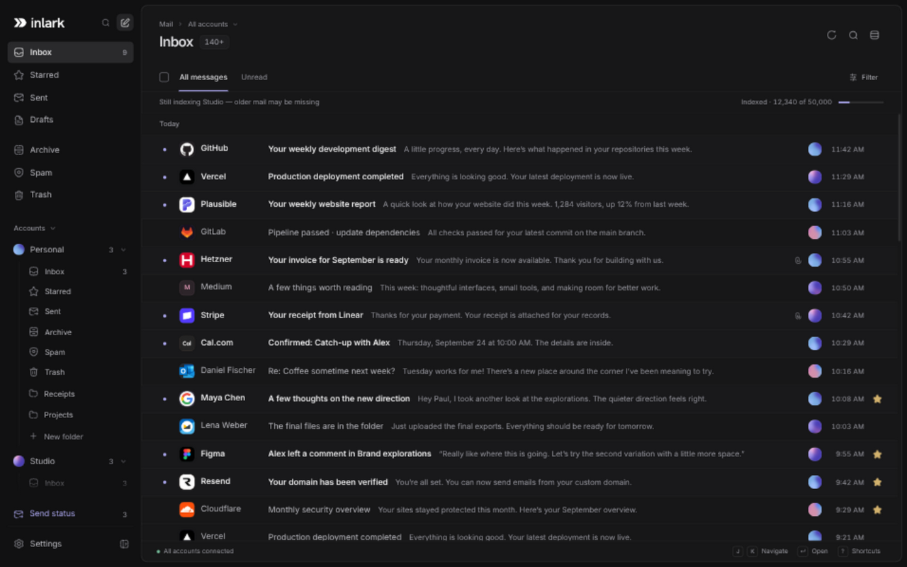Click the Cal.com sender logo icon

tap(187, 343)
